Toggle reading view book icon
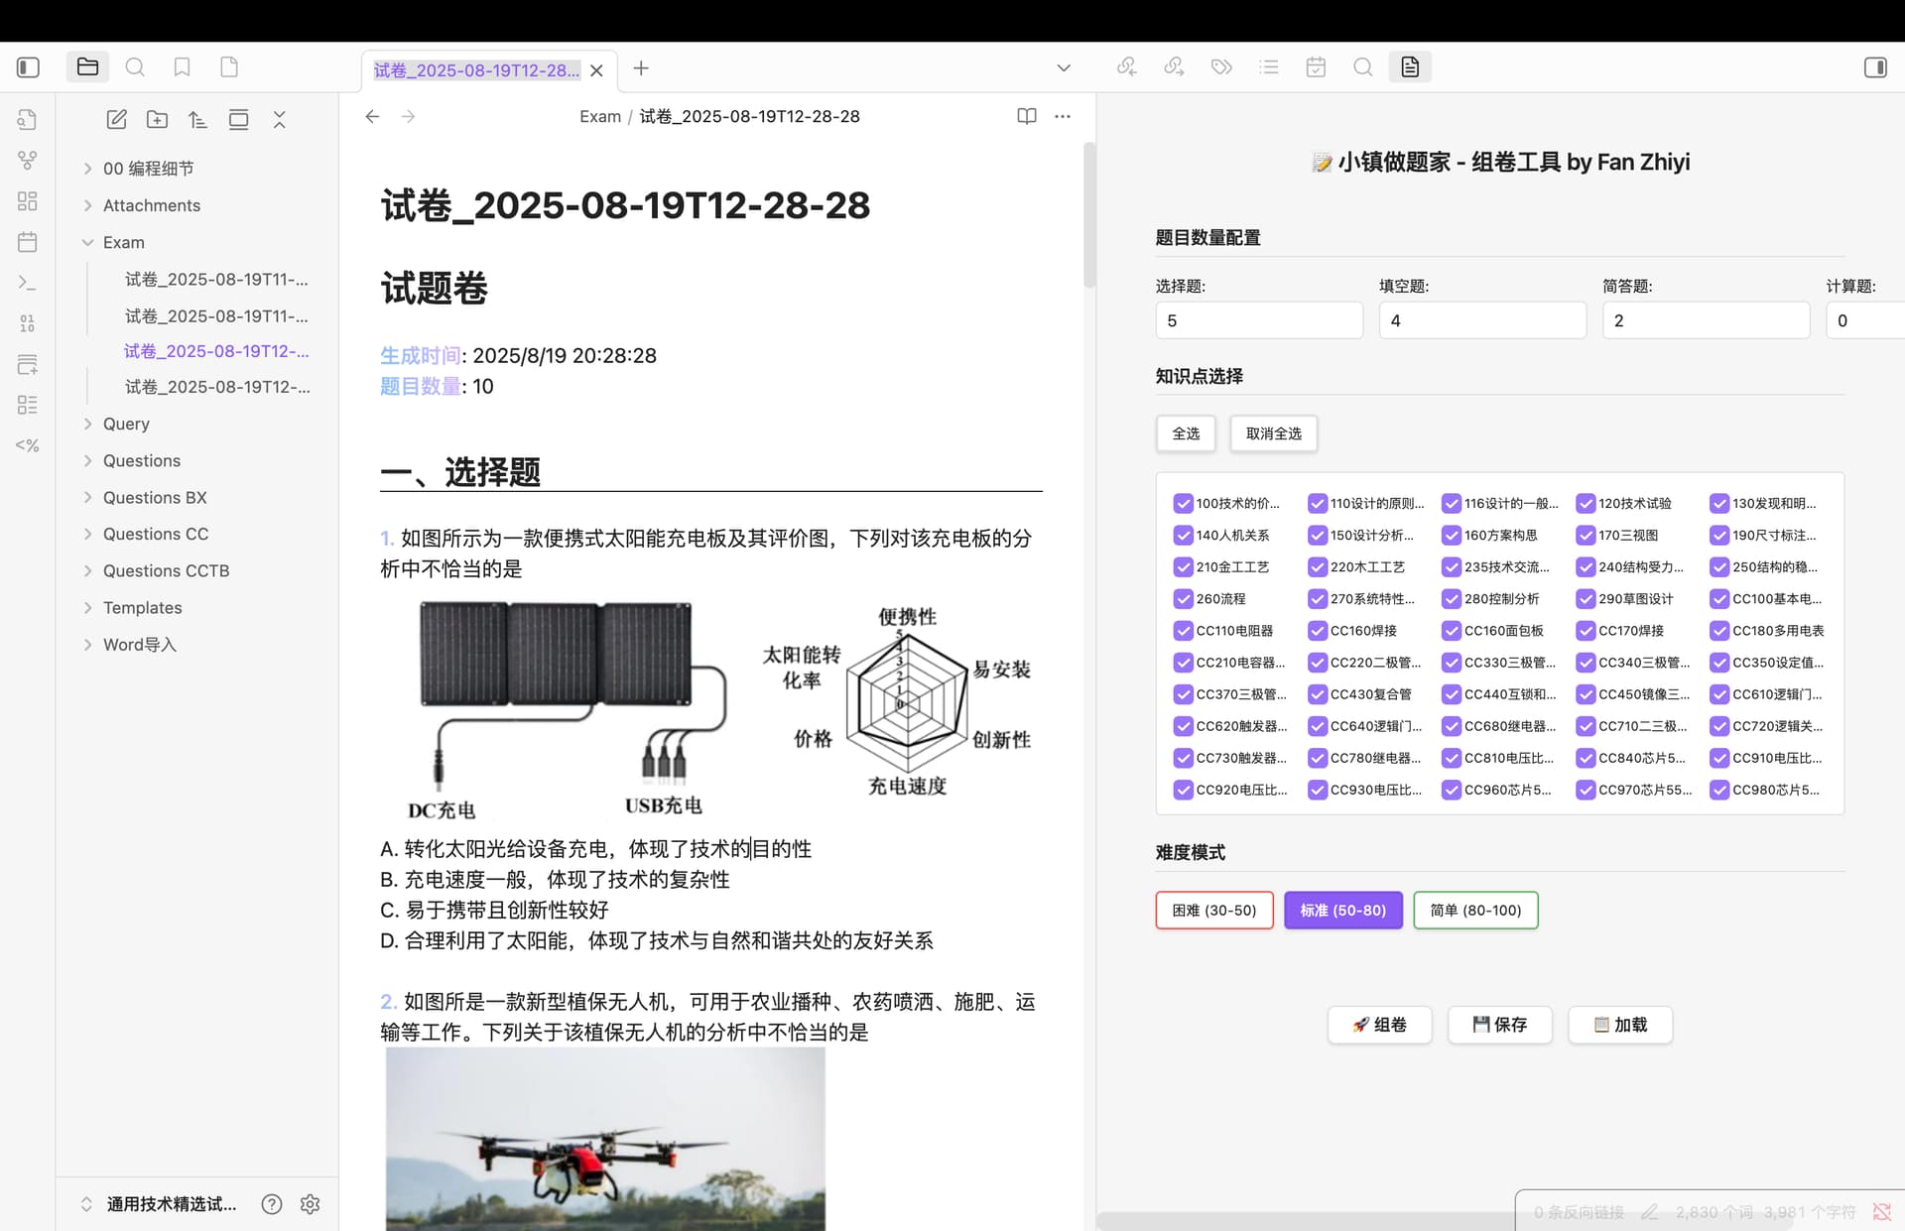This screenshot has height=1231, width=1905. [x=1027, y=116]
